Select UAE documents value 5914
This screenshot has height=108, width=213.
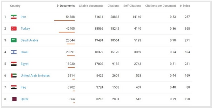point(71,76)
